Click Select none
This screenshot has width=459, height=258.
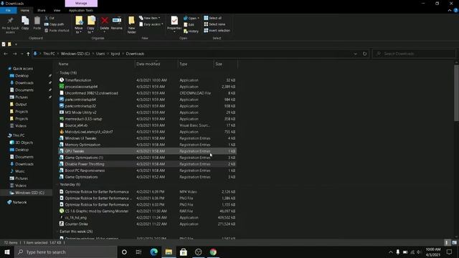click(214, 24)
